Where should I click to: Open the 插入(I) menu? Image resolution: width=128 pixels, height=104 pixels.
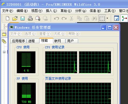coord(51,11)
